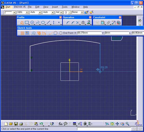144x132 pixels.
Task: Open the Insert menu
Action: point(55,7)
